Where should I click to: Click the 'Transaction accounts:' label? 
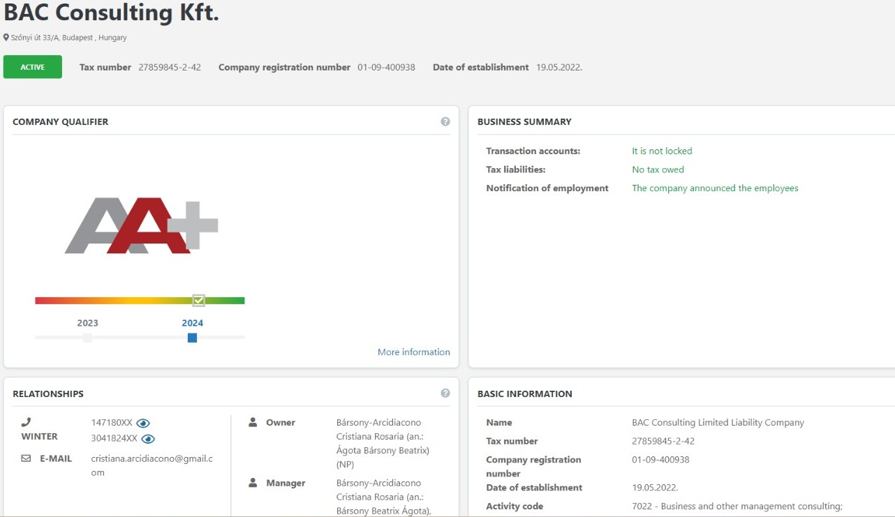click(533, 151)
